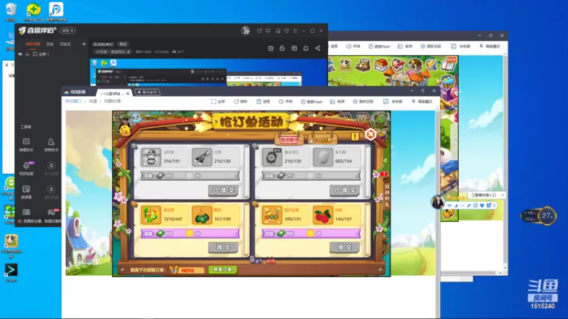Click the green 获取订单 button
Screen dimensions: 568x319
(x=223, y=269)
